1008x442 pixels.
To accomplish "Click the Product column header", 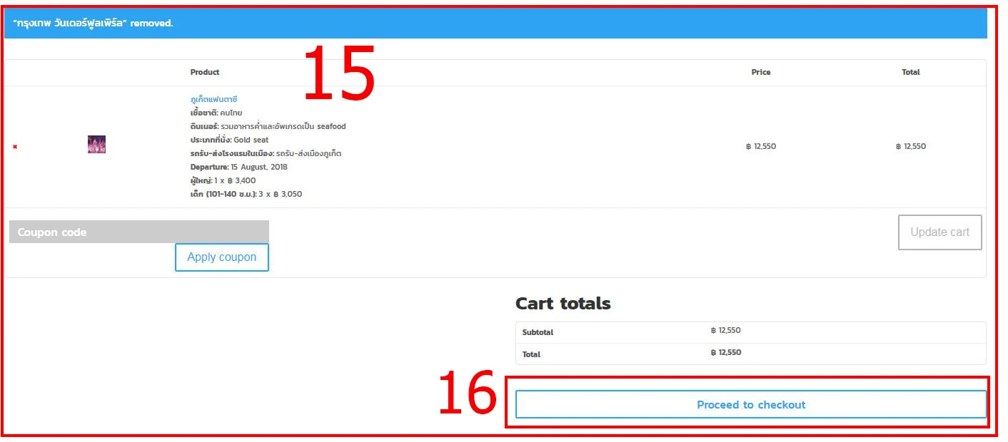I will 205,72.
